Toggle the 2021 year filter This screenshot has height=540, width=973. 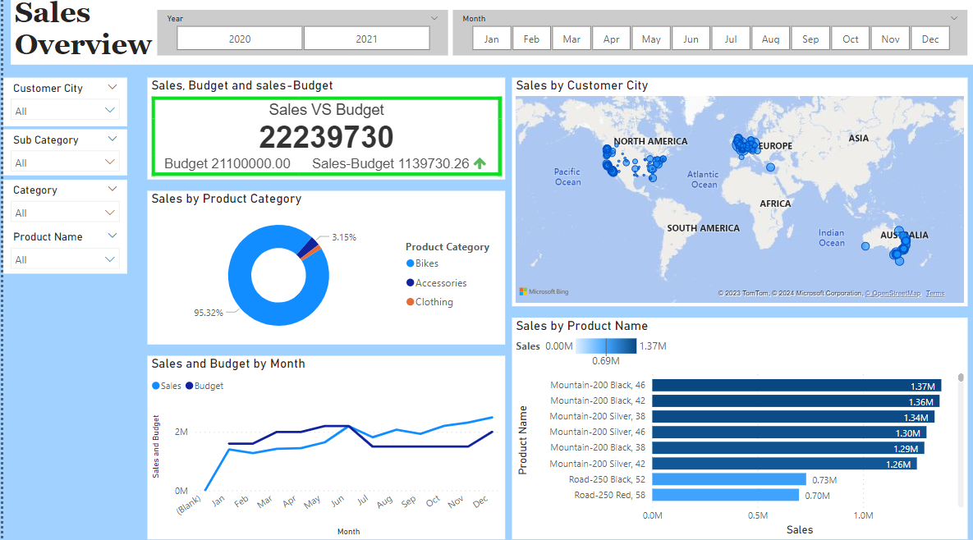[366, 39]
